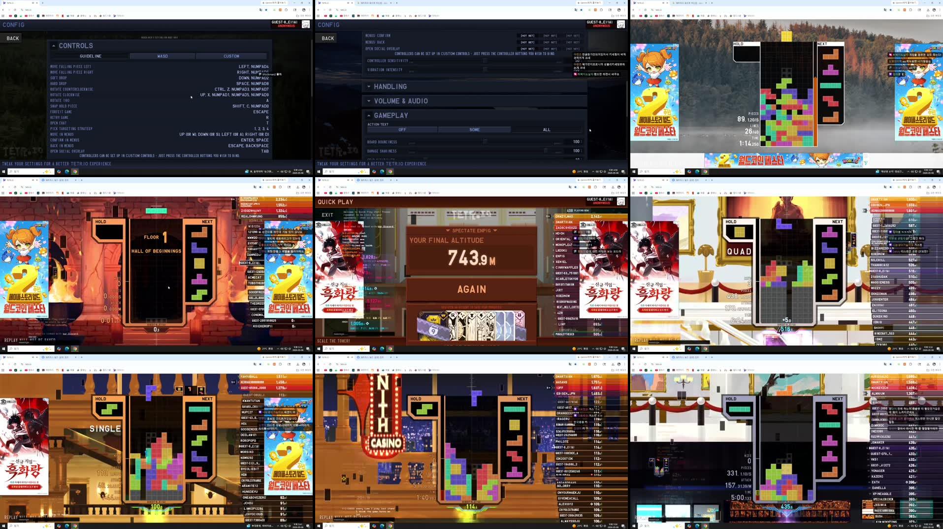Open Windows Start in Controls frame taskbar
The image size is (943, 529).
pyautogui.click(x=3, y=172)
